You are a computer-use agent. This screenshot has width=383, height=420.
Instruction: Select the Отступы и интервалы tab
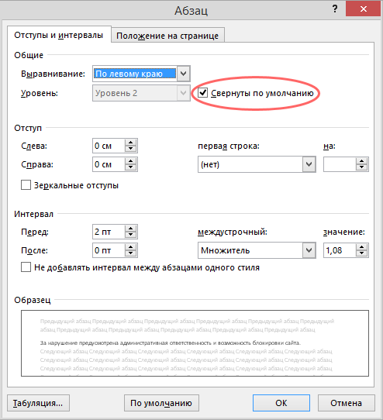pos(59,35)
